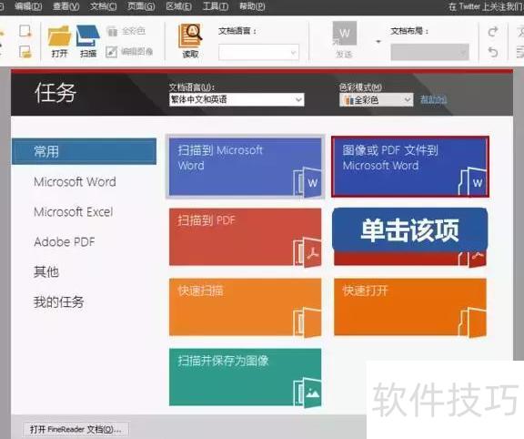This screenshot has width=524, height=439.
Task: Click the new document icon
Action: (25, 31)
